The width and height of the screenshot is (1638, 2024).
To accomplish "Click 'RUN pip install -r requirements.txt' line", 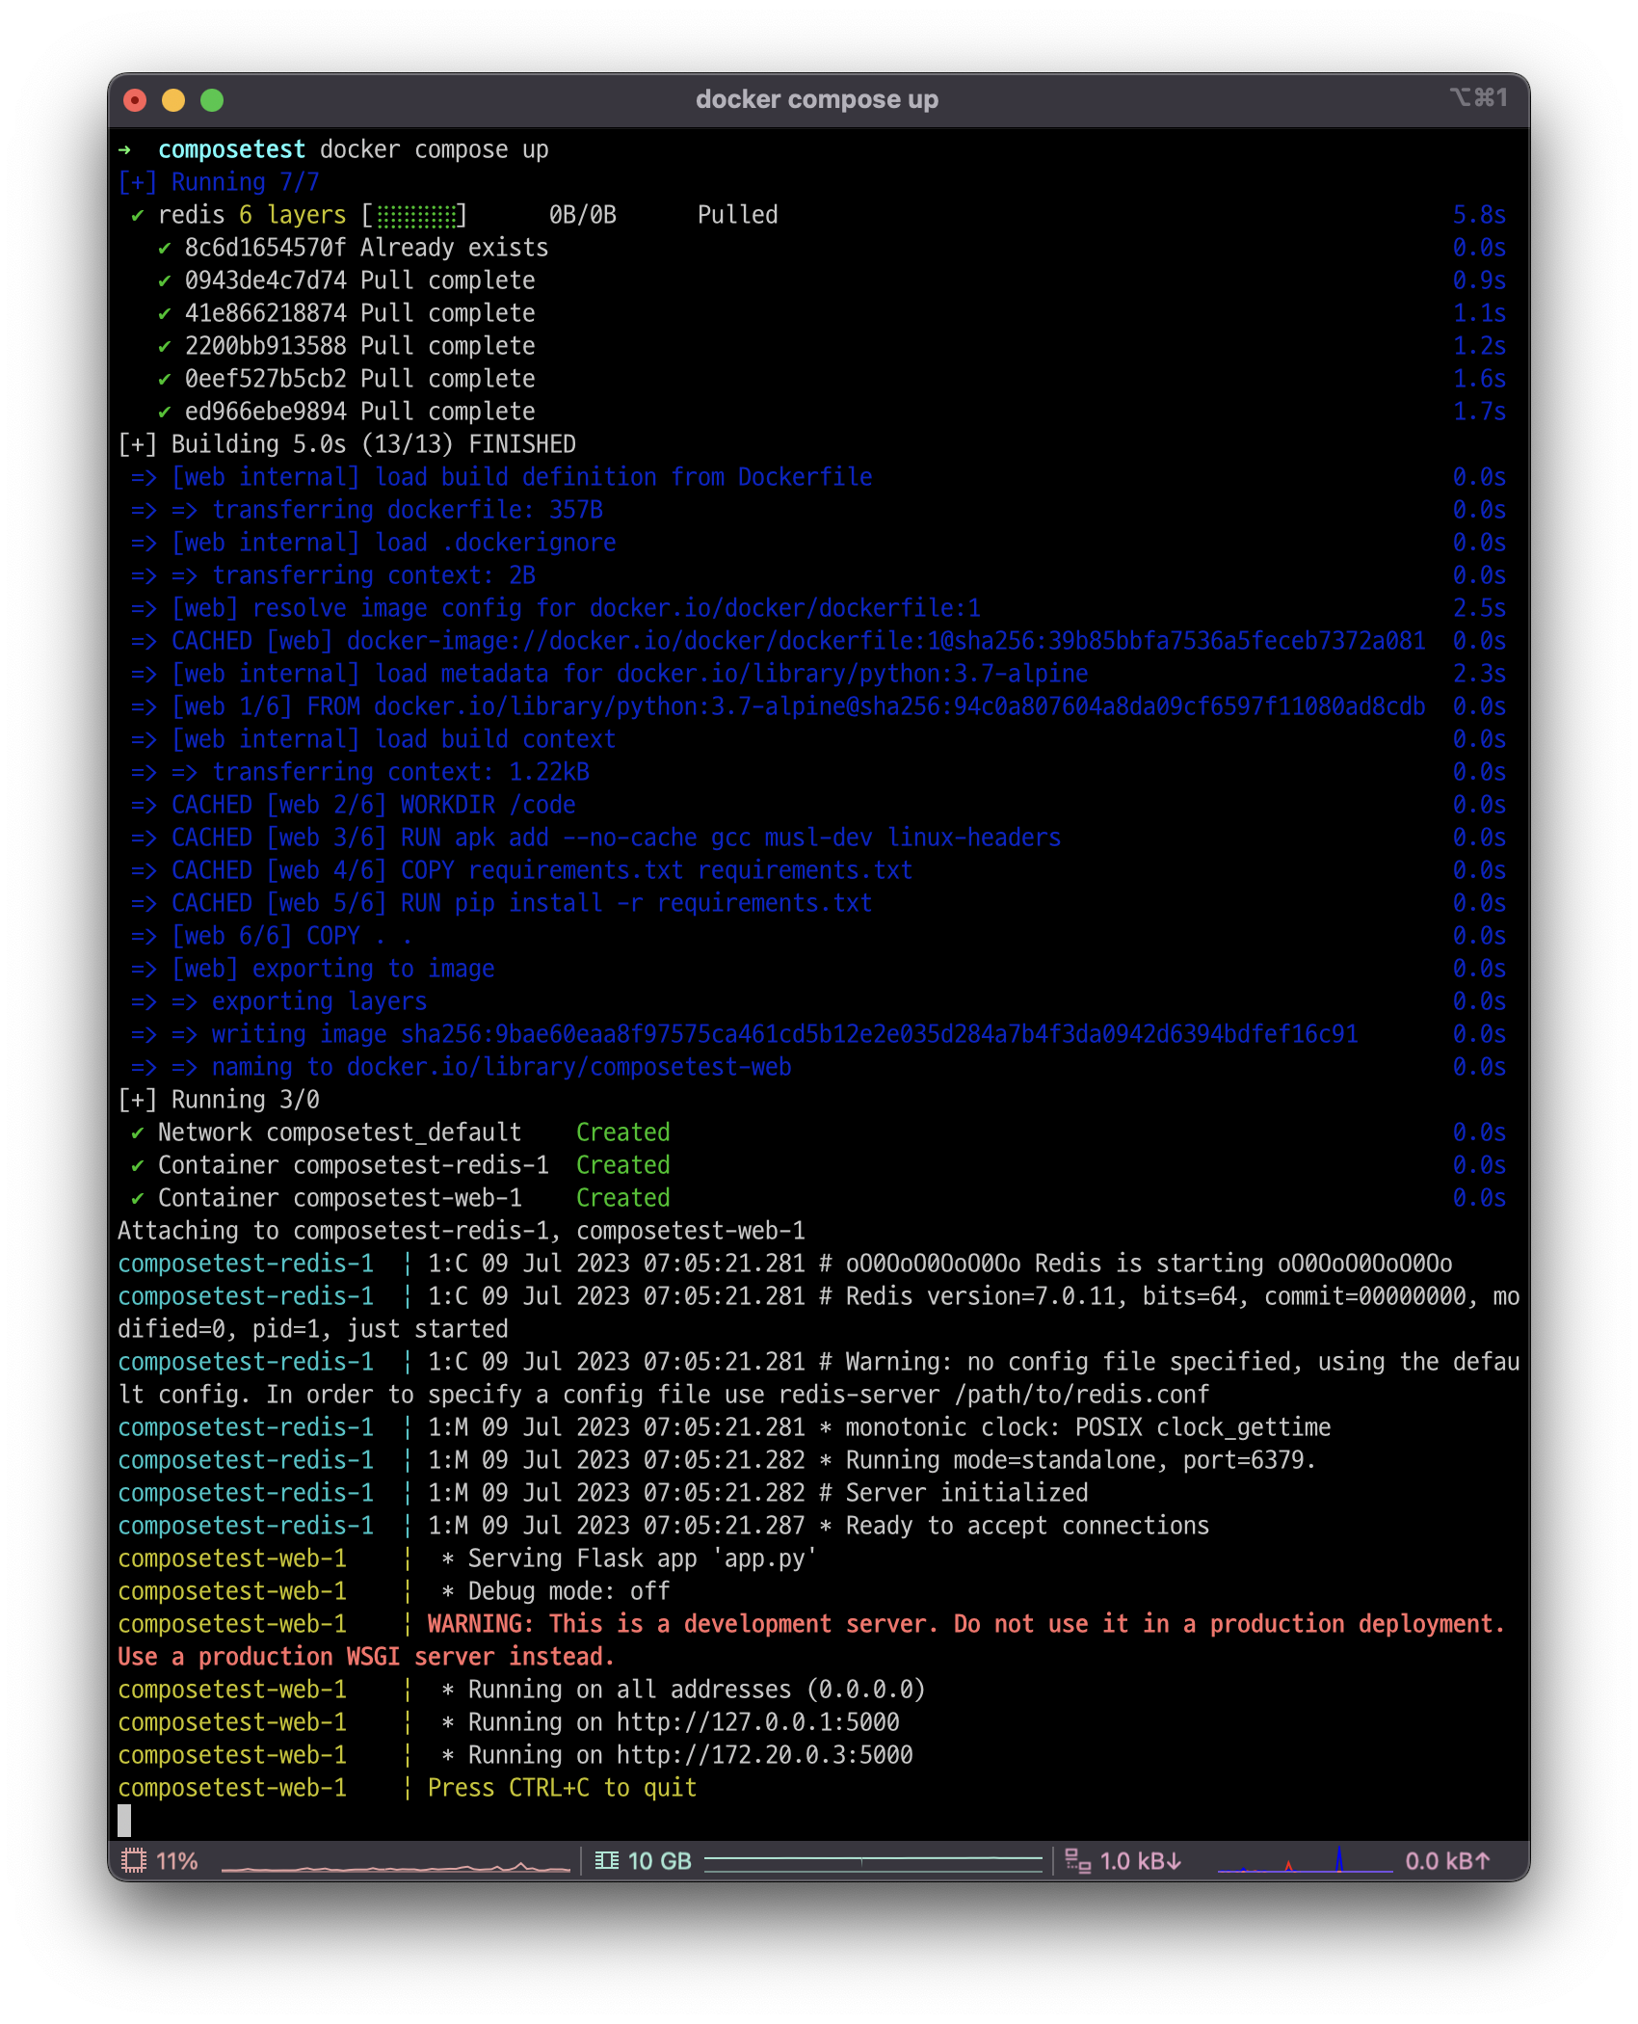I will pyautogui.click(x=502, y=903).
